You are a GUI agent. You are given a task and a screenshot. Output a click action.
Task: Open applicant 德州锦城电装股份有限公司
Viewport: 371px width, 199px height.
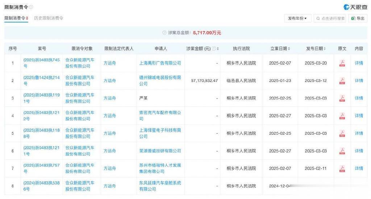pos(160,81)
